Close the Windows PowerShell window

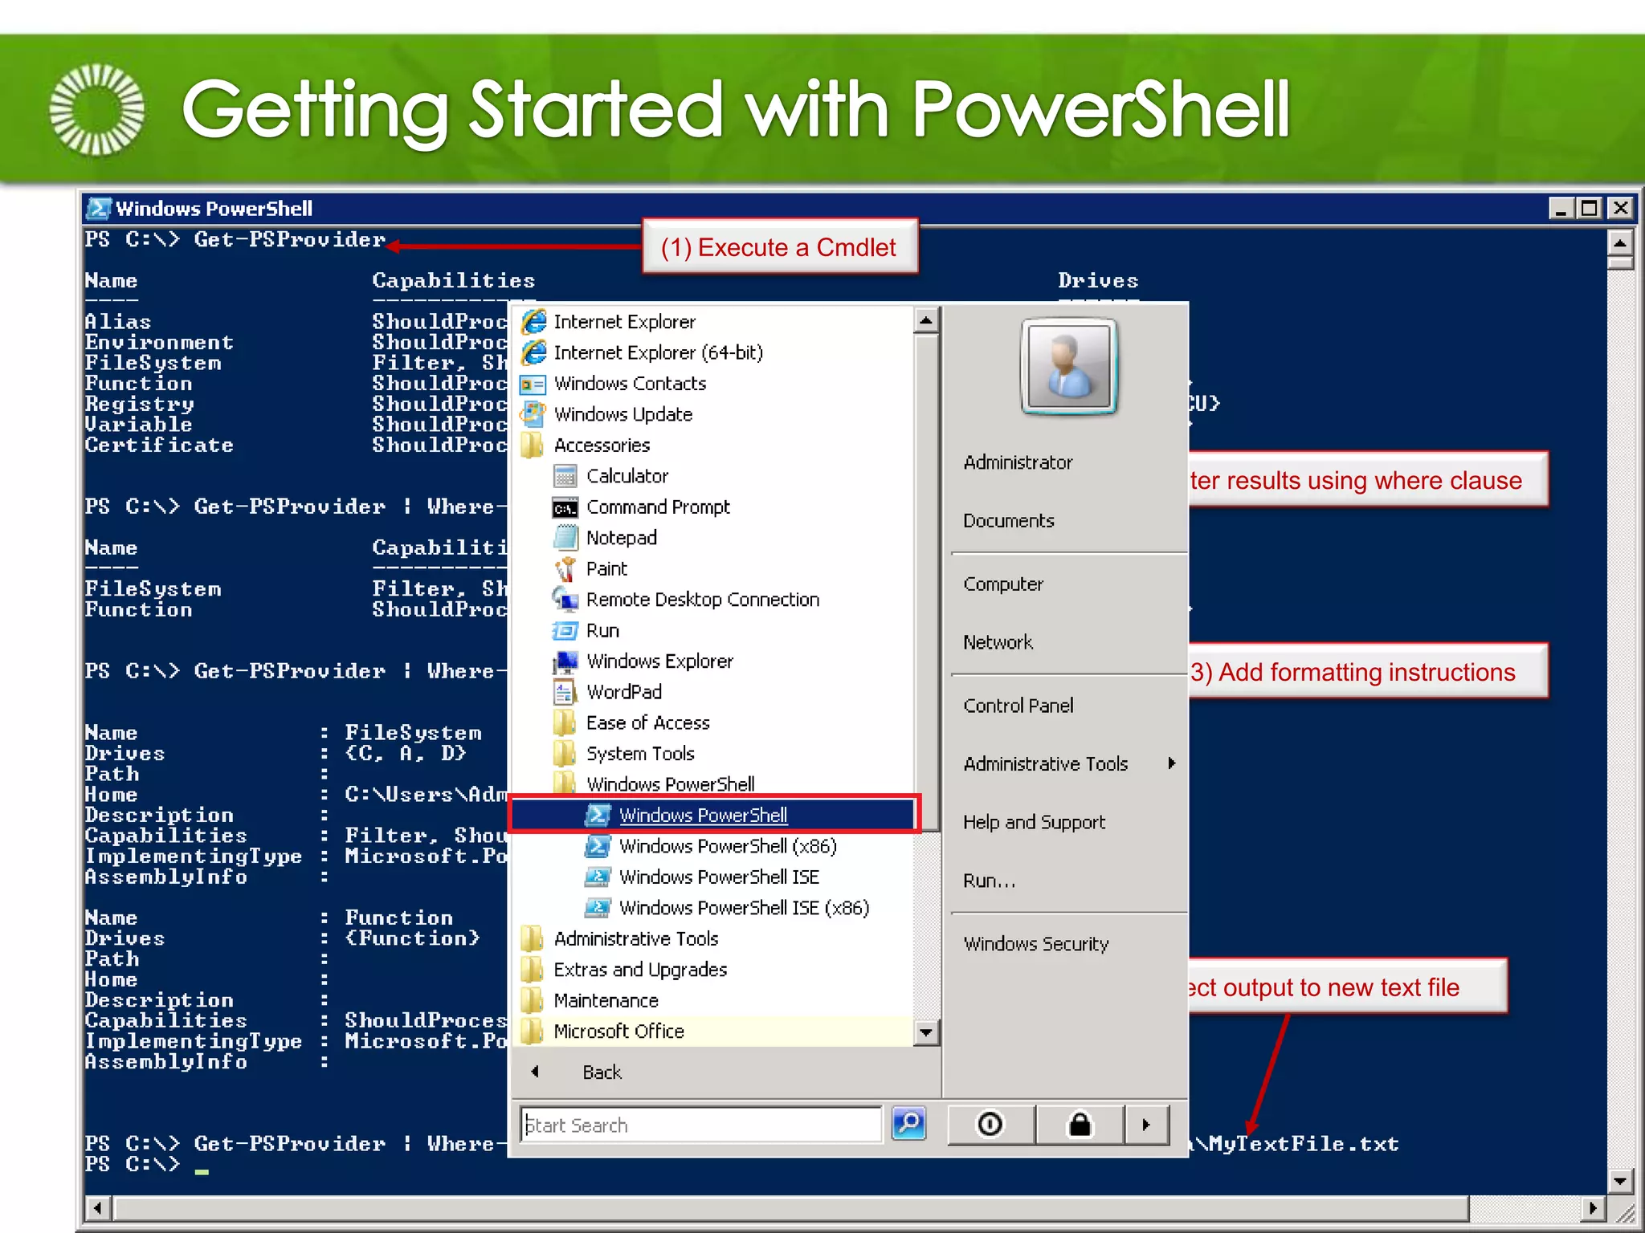point(1620,209)
